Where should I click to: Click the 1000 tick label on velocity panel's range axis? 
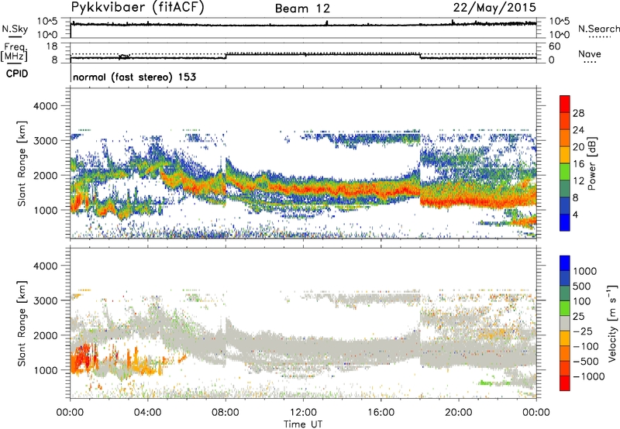click(x=45, y=370)
